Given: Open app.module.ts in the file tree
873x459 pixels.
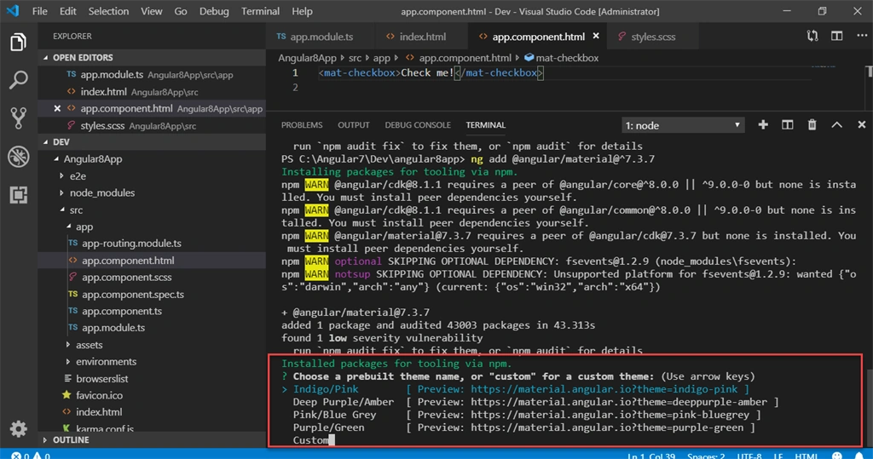Looking at the screenshot, I should click(x=113, y=328).
